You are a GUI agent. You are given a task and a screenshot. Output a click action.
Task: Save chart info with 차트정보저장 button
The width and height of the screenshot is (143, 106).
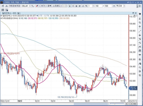pos(15,6)
